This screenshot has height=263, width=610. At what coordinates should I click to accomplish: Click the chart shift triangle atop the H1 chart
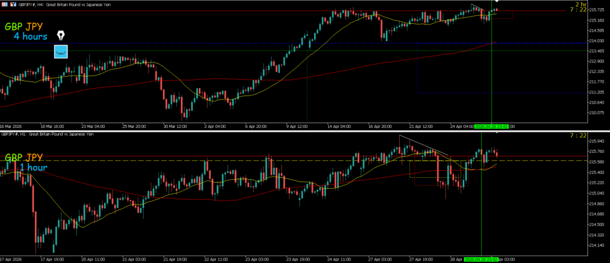497,133
